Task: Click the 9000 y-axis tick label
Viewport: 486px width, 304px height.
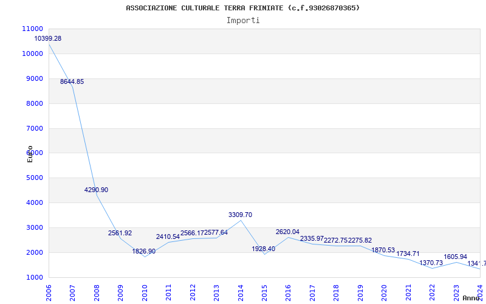Action: (x=34, y=78)
